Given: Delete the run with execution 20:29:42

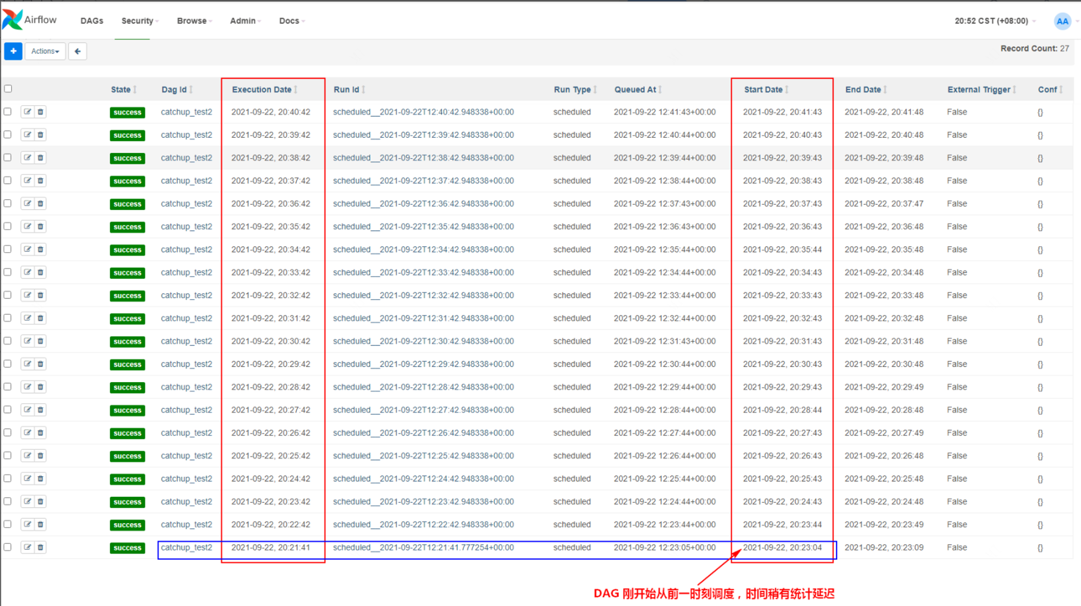Looking at the screenshot, I should click(41, 364).
